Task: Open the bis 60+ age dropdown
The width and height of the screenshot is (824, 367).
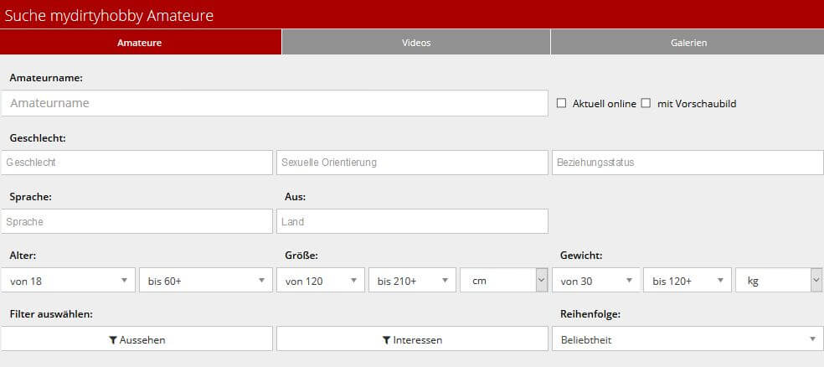Action: click(206, 280)
